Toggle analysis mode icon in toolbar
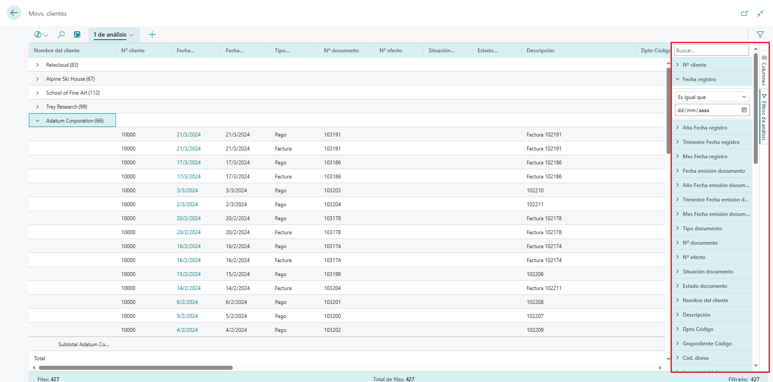773x382 pixels. [77, 34]
